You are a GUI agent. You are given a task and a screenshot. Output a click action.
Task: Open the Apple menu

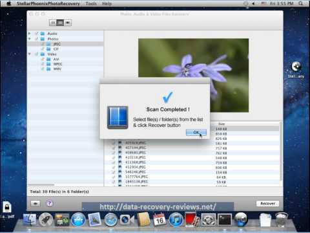(8, 3)
